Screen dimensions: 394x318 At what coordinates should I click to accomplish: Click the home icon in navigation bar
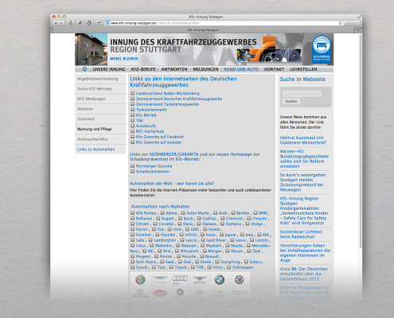(x=84, y=69)
